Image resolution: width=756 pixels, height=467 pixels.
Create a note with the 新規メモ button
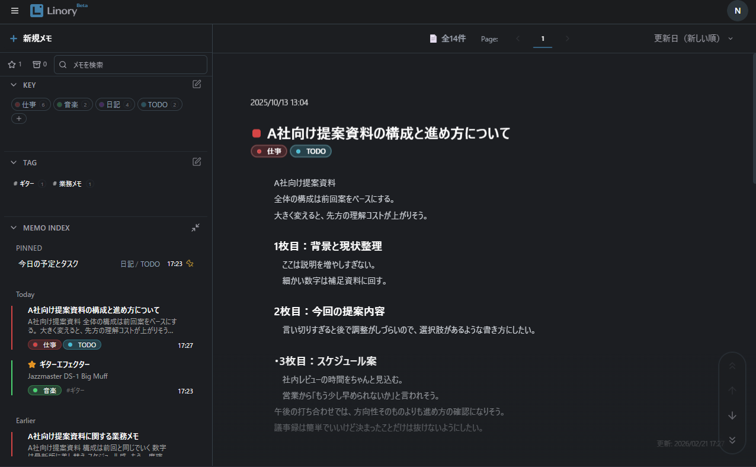click(32, 38)
